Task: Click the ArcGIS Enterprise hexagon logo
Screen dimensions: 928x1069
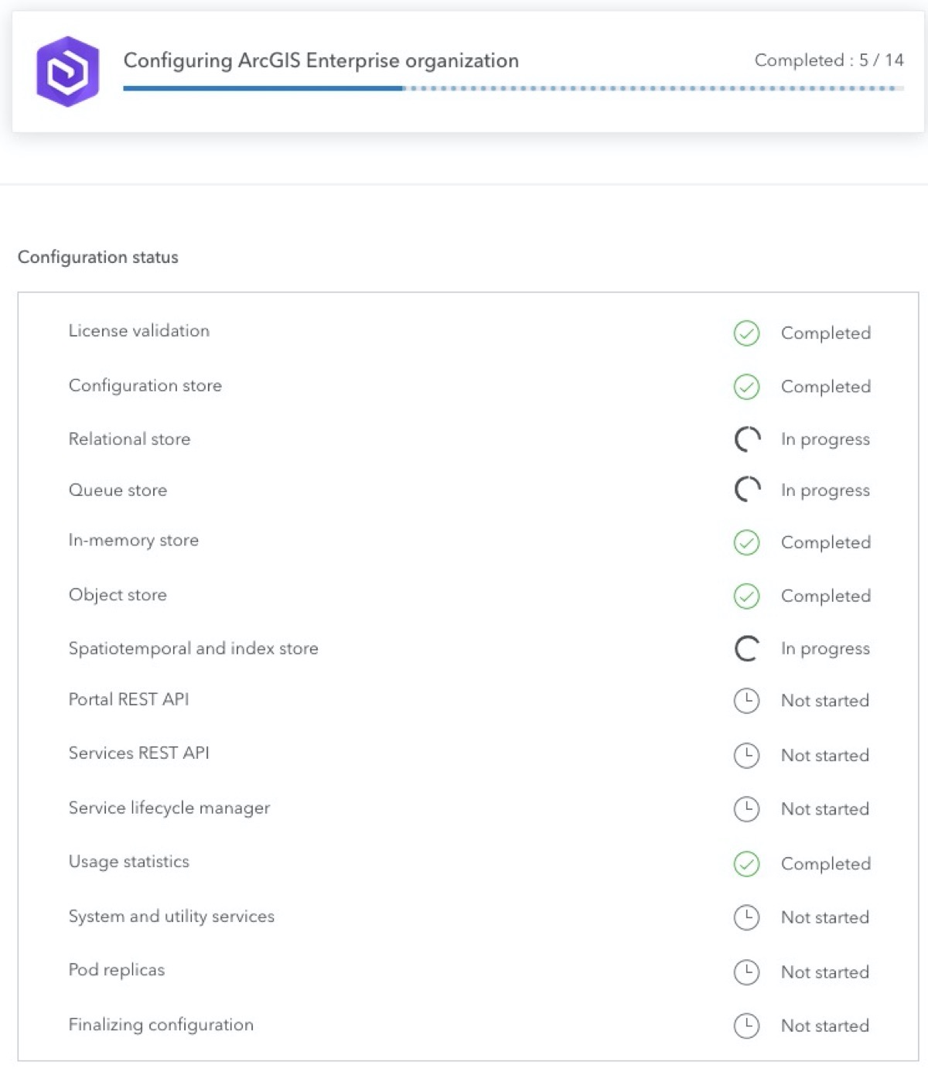Action: (x=68, y=71)
